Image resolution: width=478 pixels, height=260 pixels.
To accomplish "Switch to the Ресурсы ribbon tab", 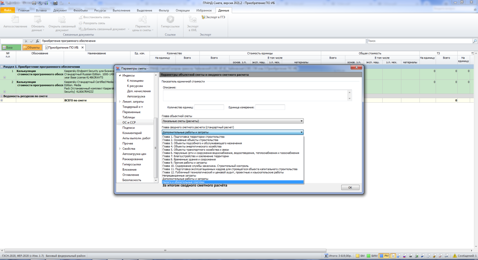I will 100,11.
